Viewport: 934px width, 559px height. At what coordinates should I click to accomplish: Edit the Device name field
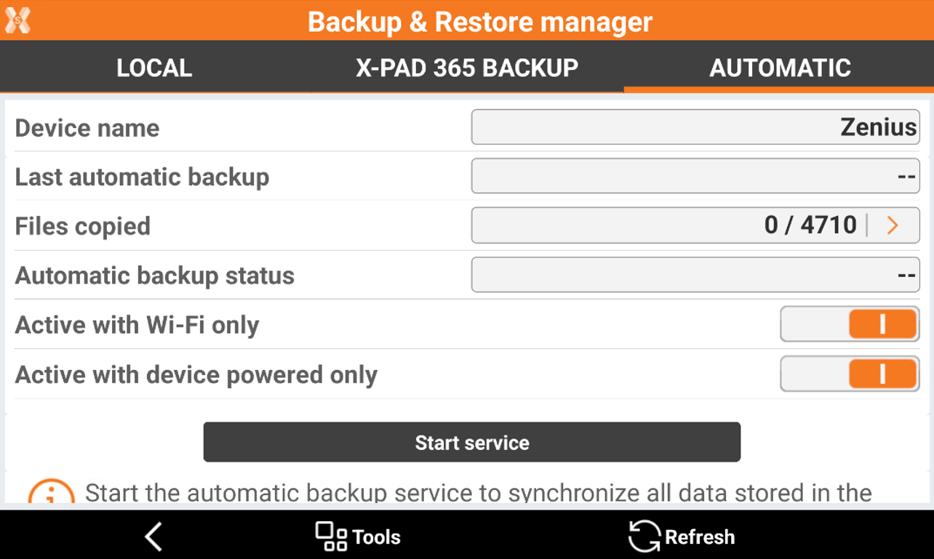pos(695,127)
